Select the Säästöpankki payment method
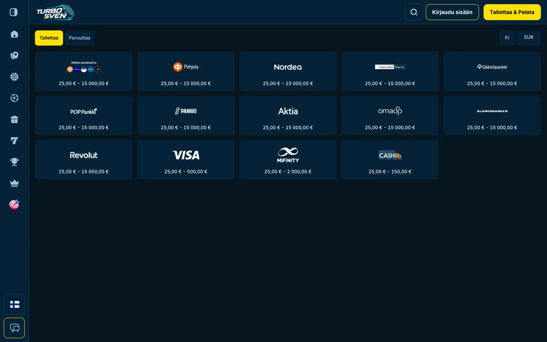Screen dimensions: 547x342 pyautogui.click(x=492, y=71)
